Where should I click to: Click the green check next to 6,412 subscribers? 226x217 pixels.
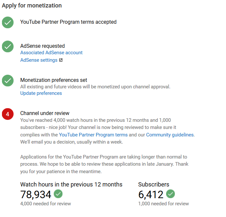(170, 194)
